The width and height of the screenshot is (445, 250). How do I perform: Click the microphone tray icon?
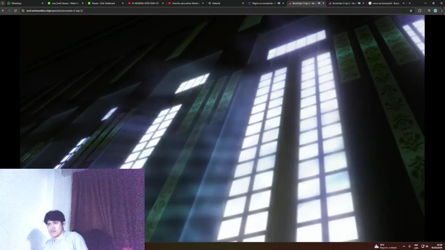pos(410,246)
